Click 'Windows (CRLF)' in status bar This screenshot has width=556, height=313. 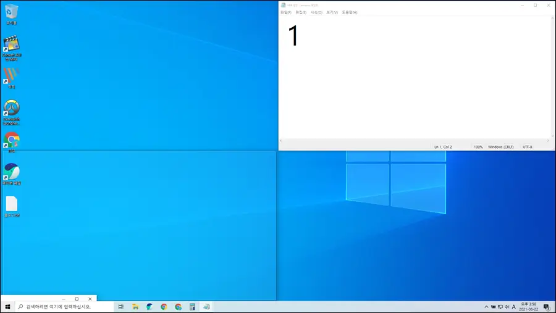pyautogui.click(x=500, y=147)
